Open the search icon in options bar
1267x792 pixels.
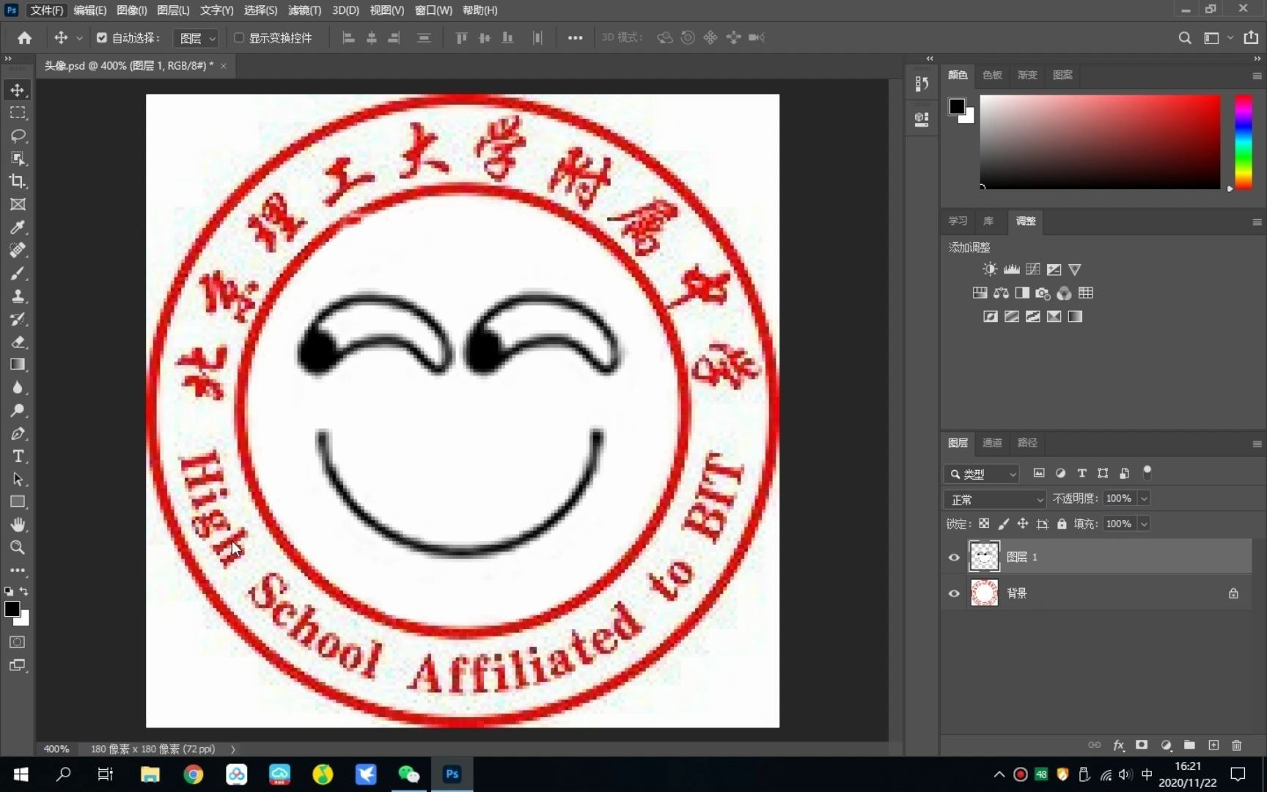point(1184,37)
